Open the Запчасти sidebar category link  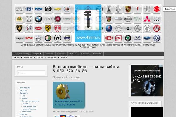coord(24,93)
